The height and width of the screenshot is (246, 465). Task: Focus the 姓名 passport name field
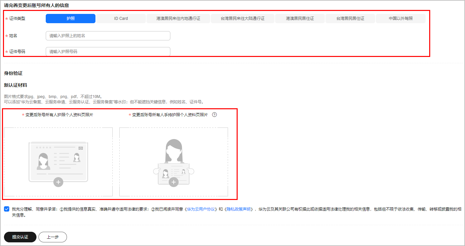[108, 36]
